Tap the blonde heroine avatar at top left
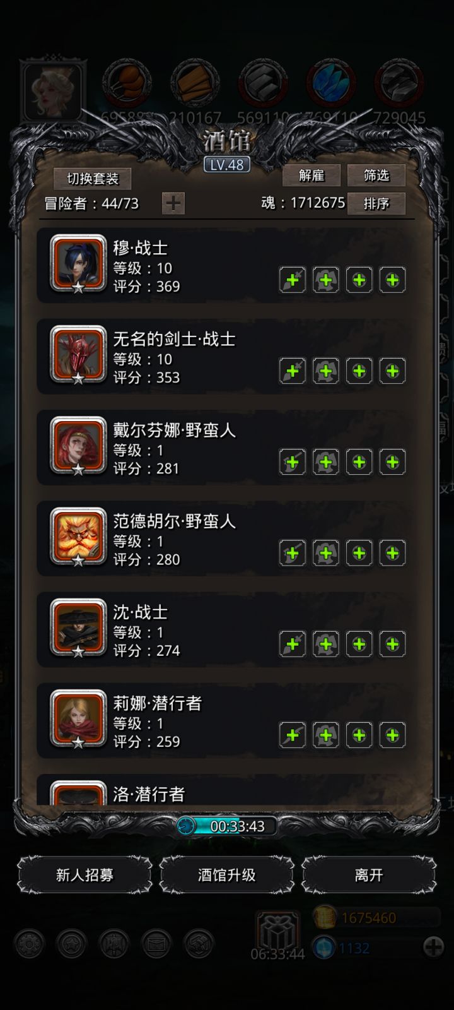454x1010 pixels. (x=52, y=90)
